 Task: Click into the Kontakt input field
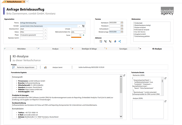pos(49,26)
